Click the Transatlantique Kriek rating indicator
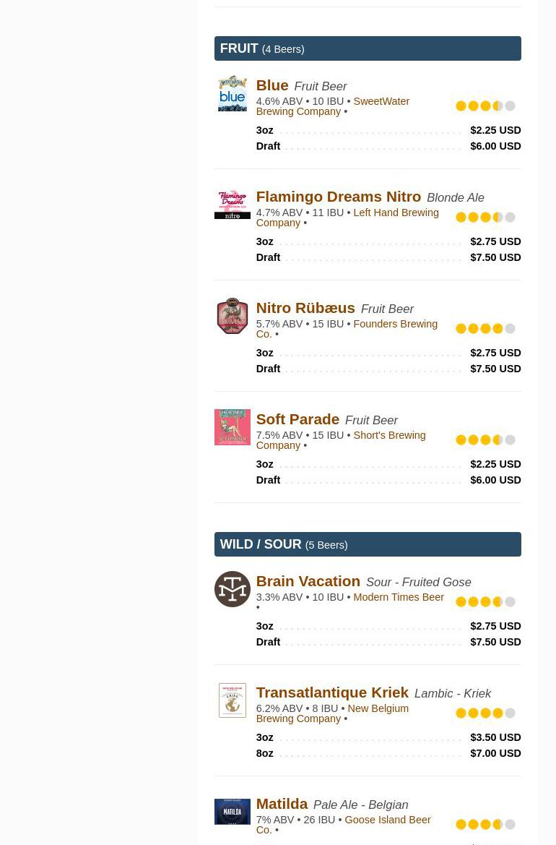 pyautogui.click(x=485, y=713)
